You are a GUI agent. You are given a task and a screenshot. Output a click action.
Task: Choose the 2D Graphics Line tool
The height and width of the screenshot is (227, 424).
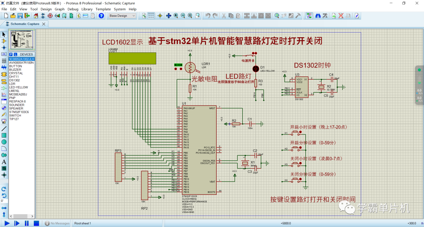click(x=4, y=129)
